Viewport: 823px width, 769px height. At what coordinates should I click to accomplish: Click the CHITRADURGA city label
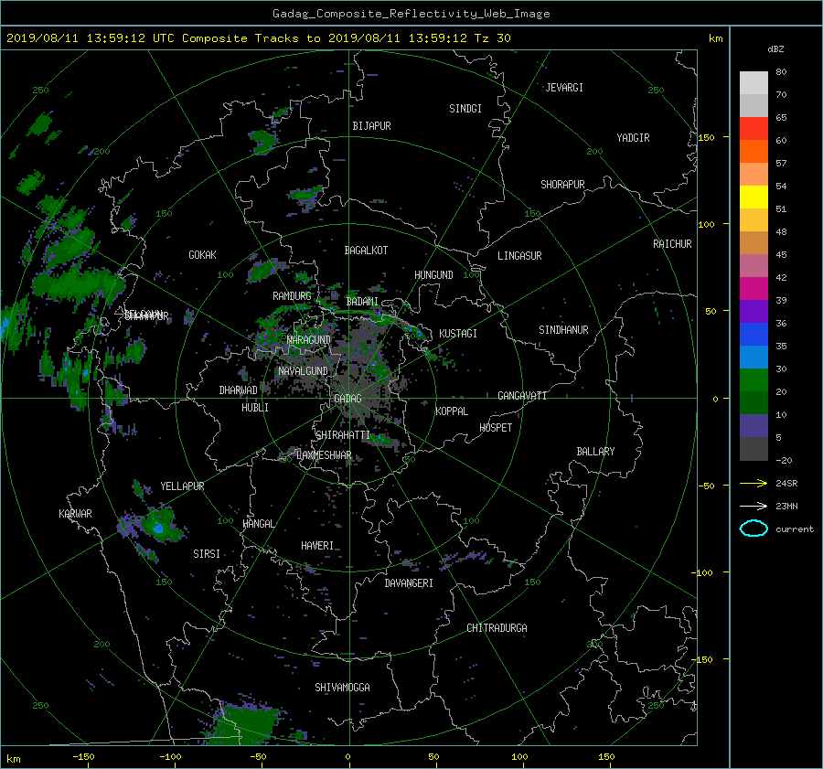click(x=497, y=628)
